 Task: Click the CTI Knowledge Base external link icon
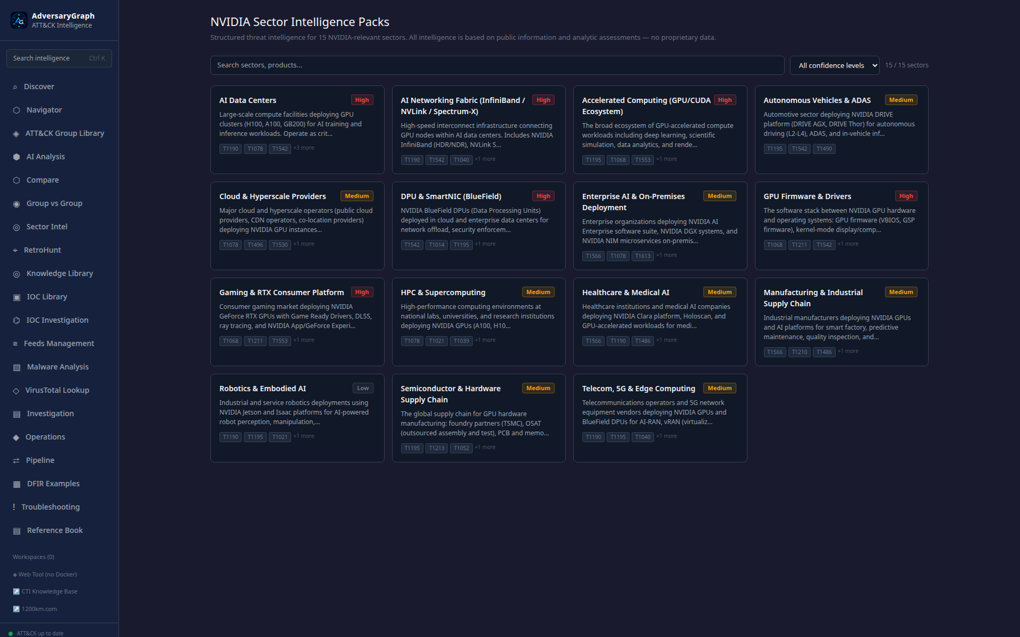coord(16,591)
